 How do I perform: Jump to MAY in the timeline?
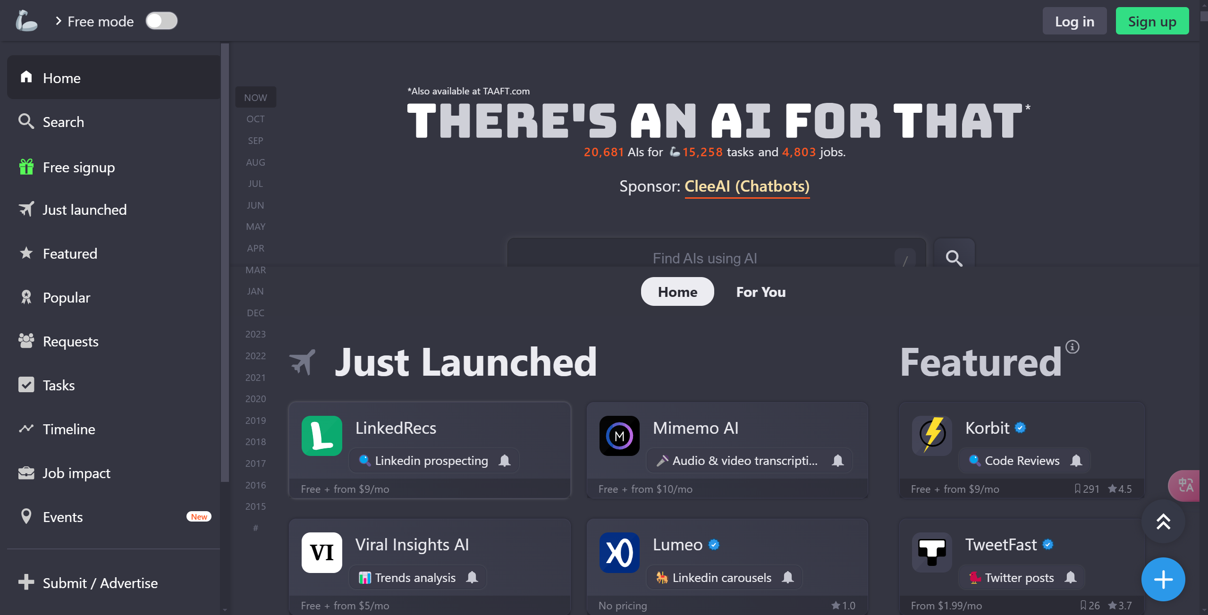click(255, 227)
